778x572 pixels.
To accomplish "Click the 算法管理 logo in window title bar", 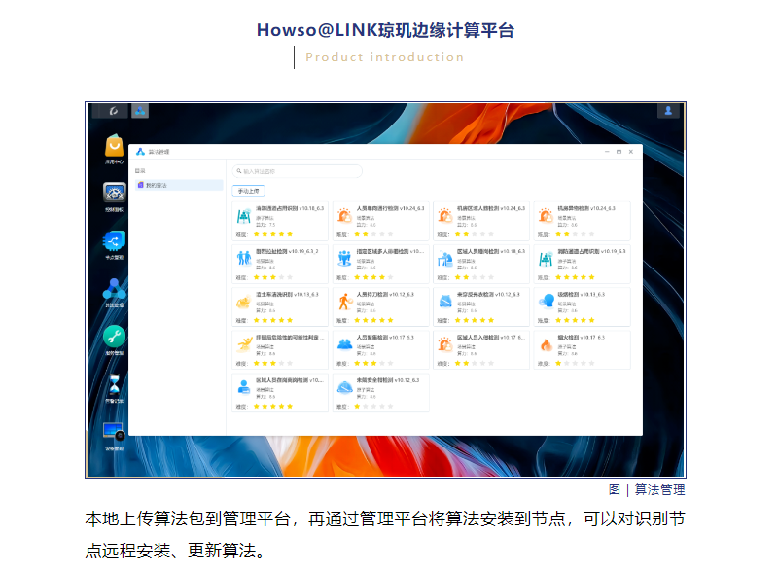I will [138, 151].
